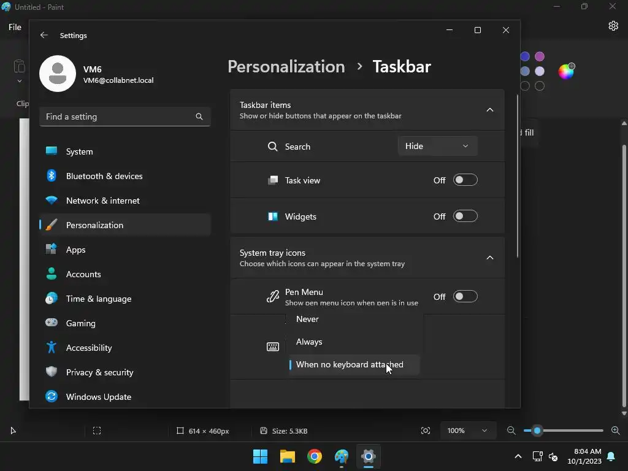Choose Never in the keyboard dropdown list
This screenshot has width=628, height=471.
pos(354,319)
